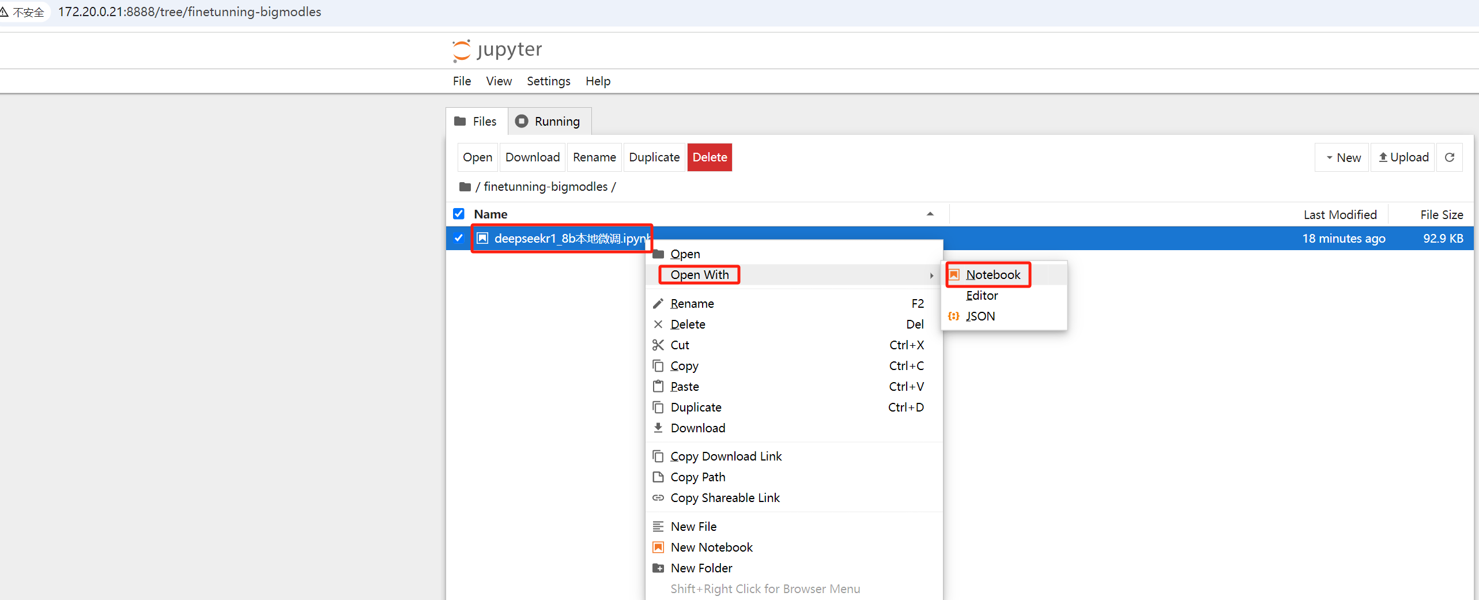Click the breadcrumb root folder icon
The height and width of the screenshot is (600, 1479).
click(465, 187)
